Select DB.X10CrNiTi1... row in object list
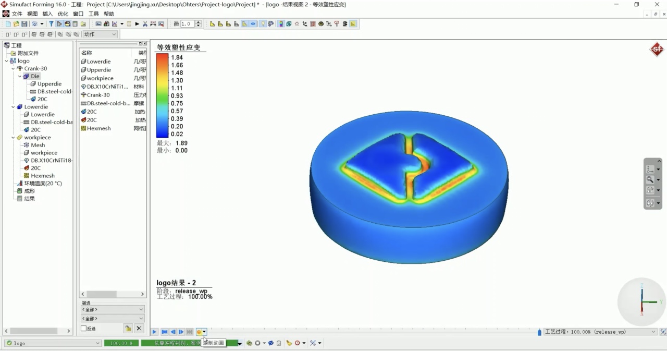Image resolution: width=667 pixels, height=351 pixels. point(113,87)
